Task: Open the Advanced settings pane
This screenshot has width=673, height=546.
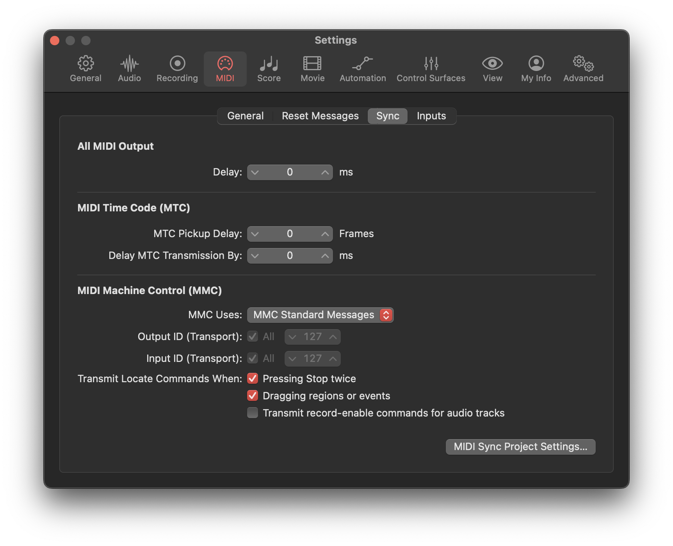Action: pyautogui.click(x=583, y=69)
